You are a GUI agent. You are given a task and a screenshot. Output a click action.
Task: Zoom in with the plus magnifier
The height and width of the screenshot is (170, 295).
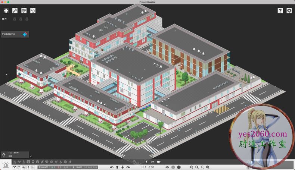[x=192, y=167]
